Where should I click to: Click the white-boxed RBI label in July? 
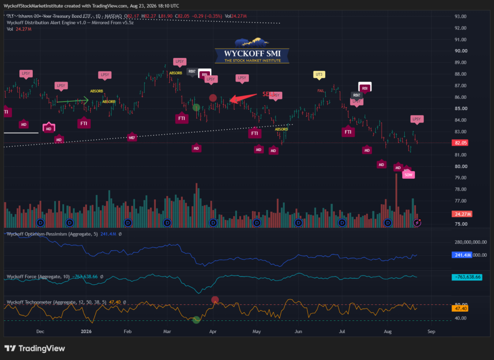pos(365,88)
